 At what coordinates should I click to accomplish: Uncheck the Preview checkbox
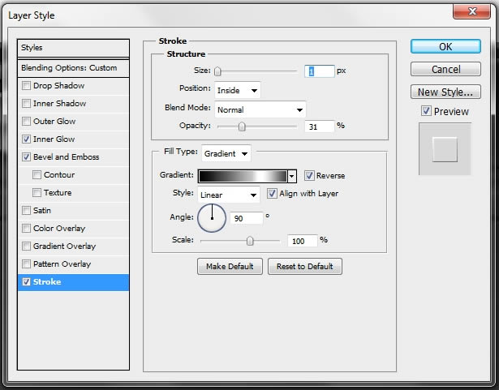point(426,111)
